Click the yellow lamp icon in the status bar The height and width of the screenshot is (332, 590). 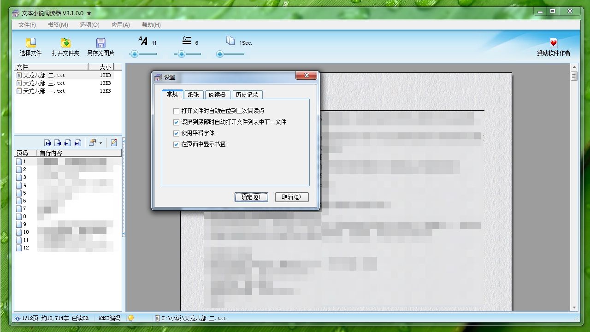[131, 318]
